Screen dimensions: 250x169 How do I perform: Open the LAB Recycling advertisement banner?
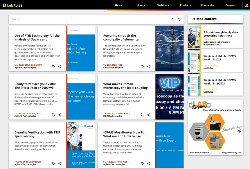[x=215, y=127]
